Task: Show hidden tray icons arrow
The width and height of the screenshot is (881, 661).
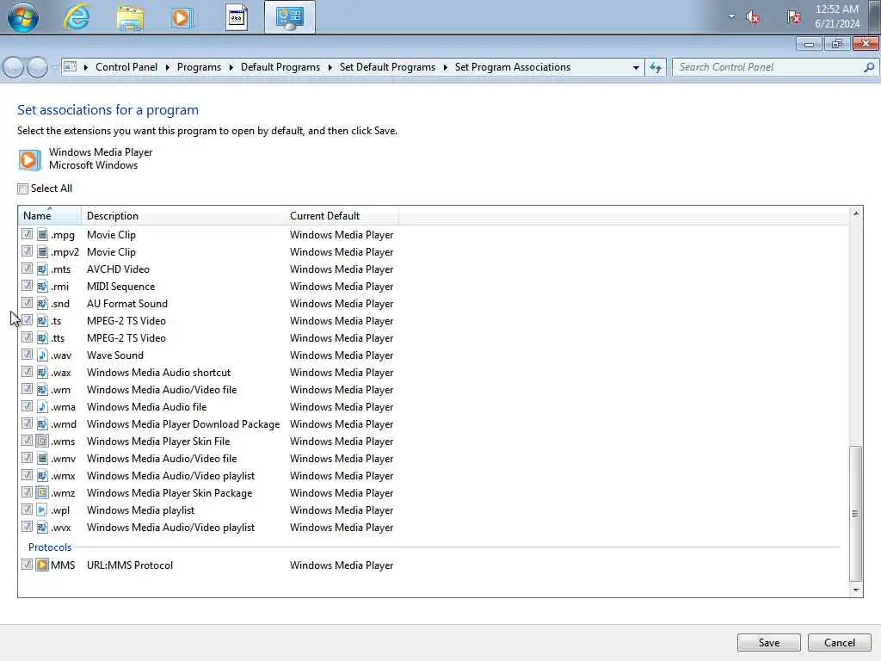Action: (731, 16)
